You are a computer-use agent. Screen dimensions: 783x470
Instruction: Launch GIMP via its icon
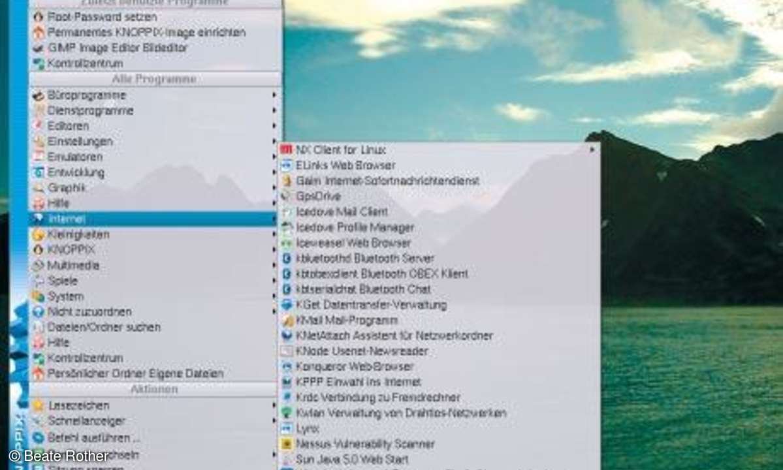[39, 48]
